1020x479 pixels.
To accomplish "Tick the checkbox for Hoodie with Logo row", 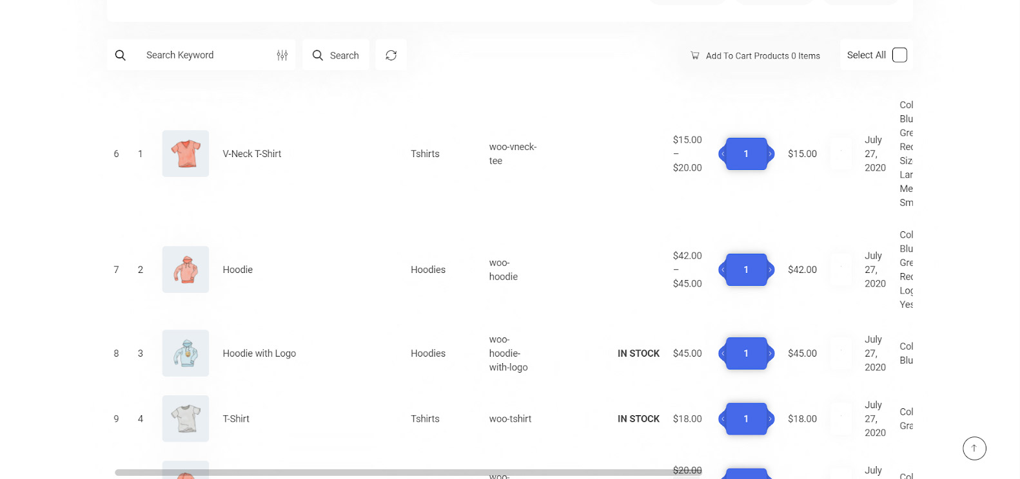I will click(x=841, y=353).
